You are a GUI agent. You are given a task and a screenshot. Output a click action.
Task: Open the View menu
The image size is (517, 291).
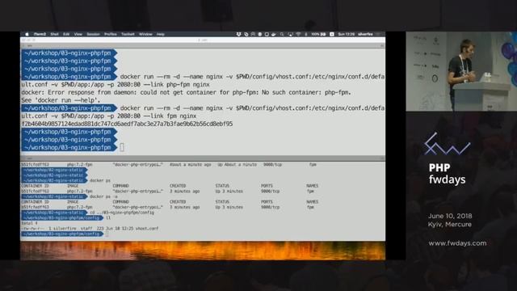tap(78, 34)
